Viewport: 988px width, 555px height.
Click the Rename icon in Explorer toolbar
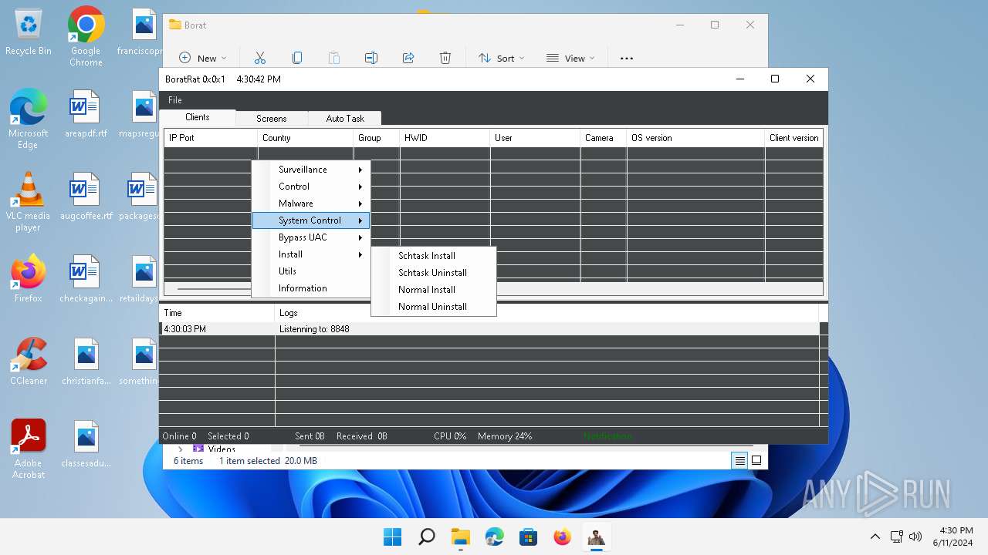click(x=371, y=58)
